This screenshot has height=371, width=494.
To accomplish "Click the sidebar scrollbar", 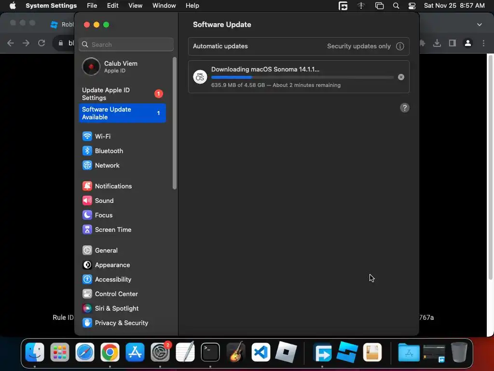I will point(175,123).
